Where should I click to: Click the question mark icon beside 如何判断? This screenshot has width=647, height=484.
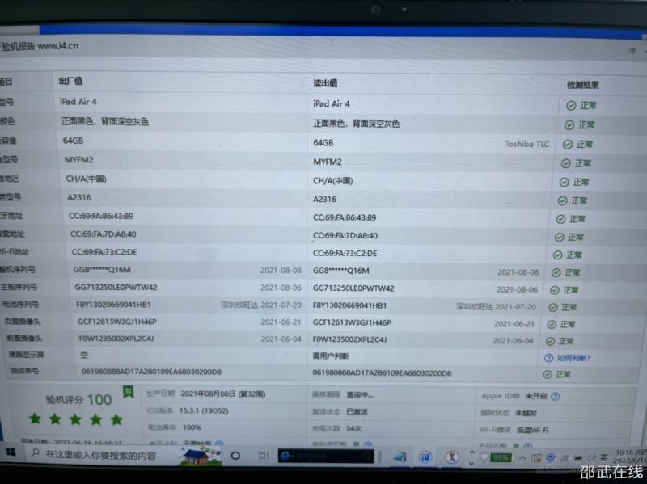(548, 357)
